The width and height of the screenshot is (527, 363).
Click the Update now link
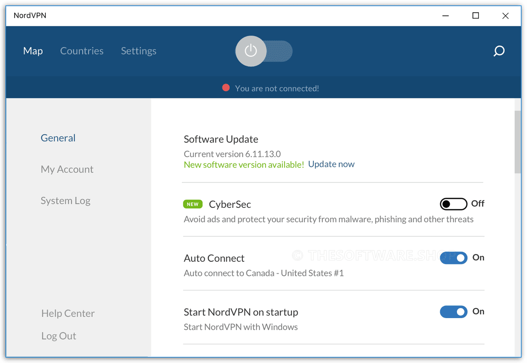(x=331, y=164)
